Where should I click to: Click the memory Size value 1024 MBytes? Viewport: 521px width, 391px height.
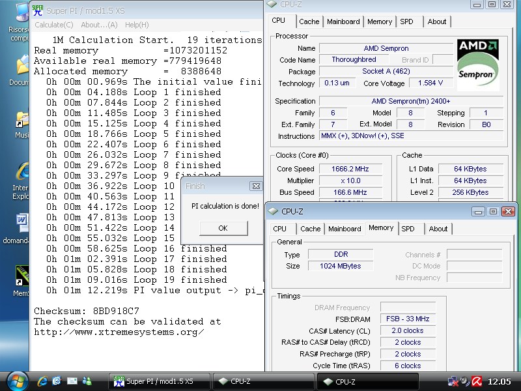click(341, 266)
